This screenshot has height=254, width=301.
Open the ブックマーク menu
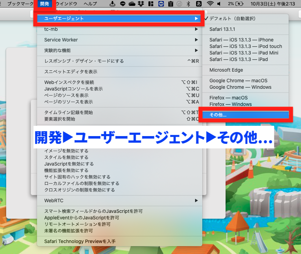coord(20,4)
